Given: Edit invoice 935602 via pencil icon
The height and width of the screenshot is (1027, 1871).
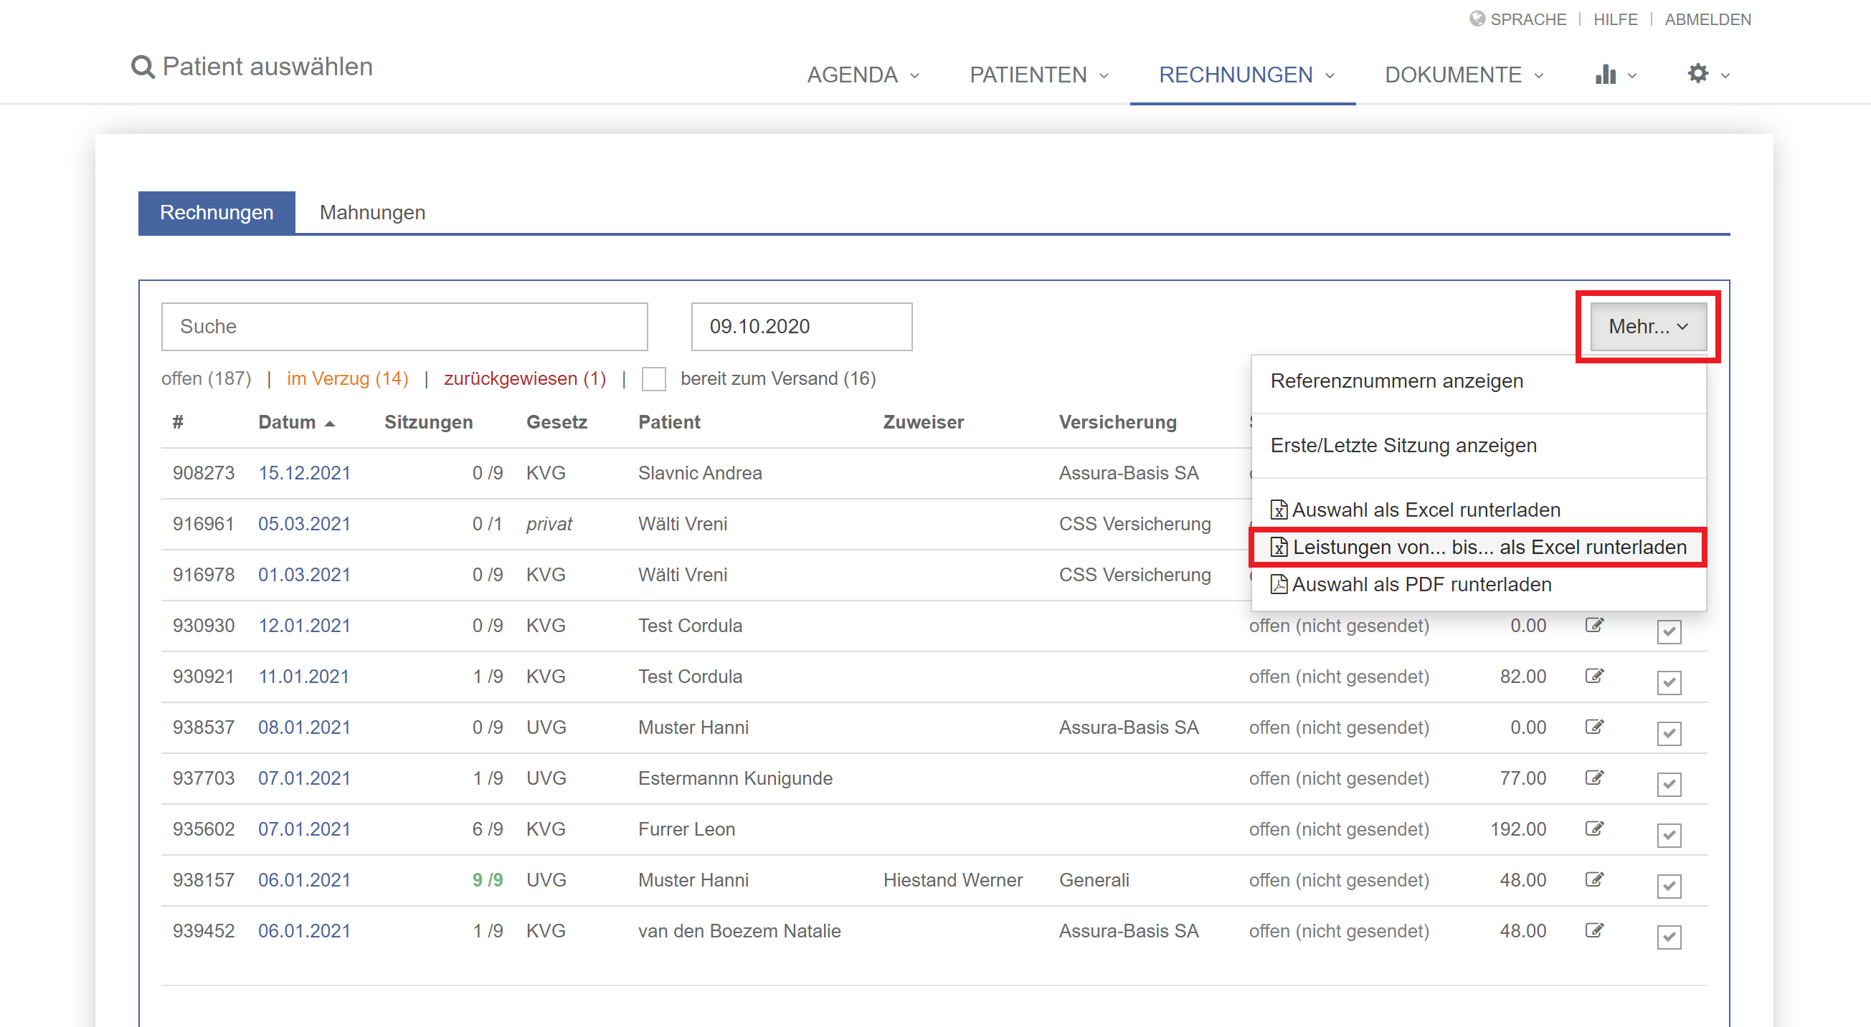Looking at the screenshot, I should pyautogui.click(x=1594, y=828).
